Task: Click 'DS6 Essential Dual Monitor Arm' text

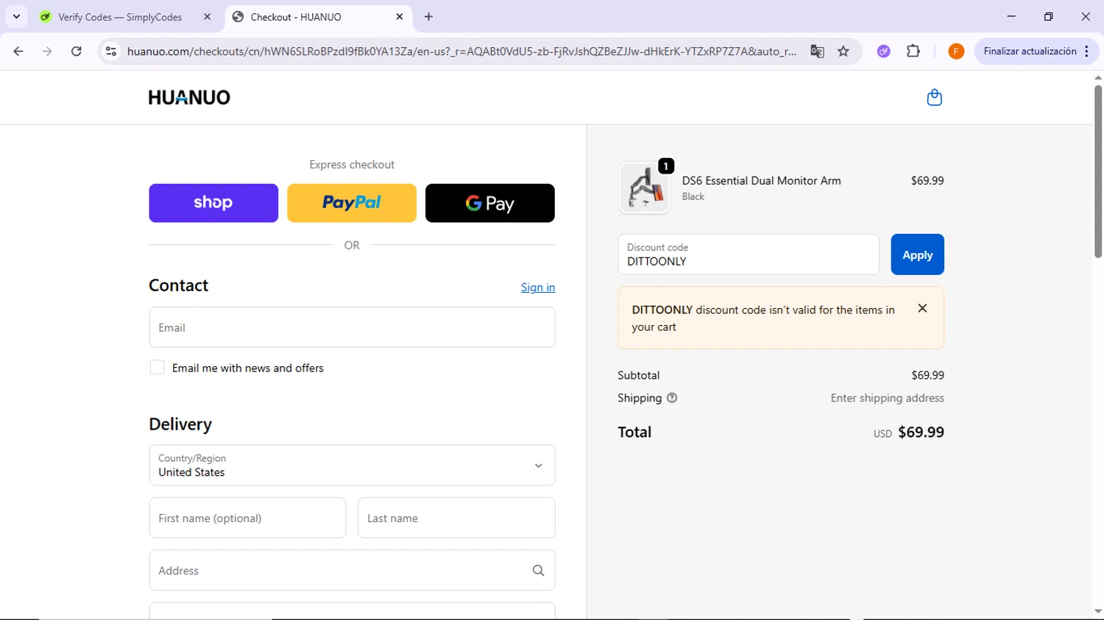Action: 761,181
